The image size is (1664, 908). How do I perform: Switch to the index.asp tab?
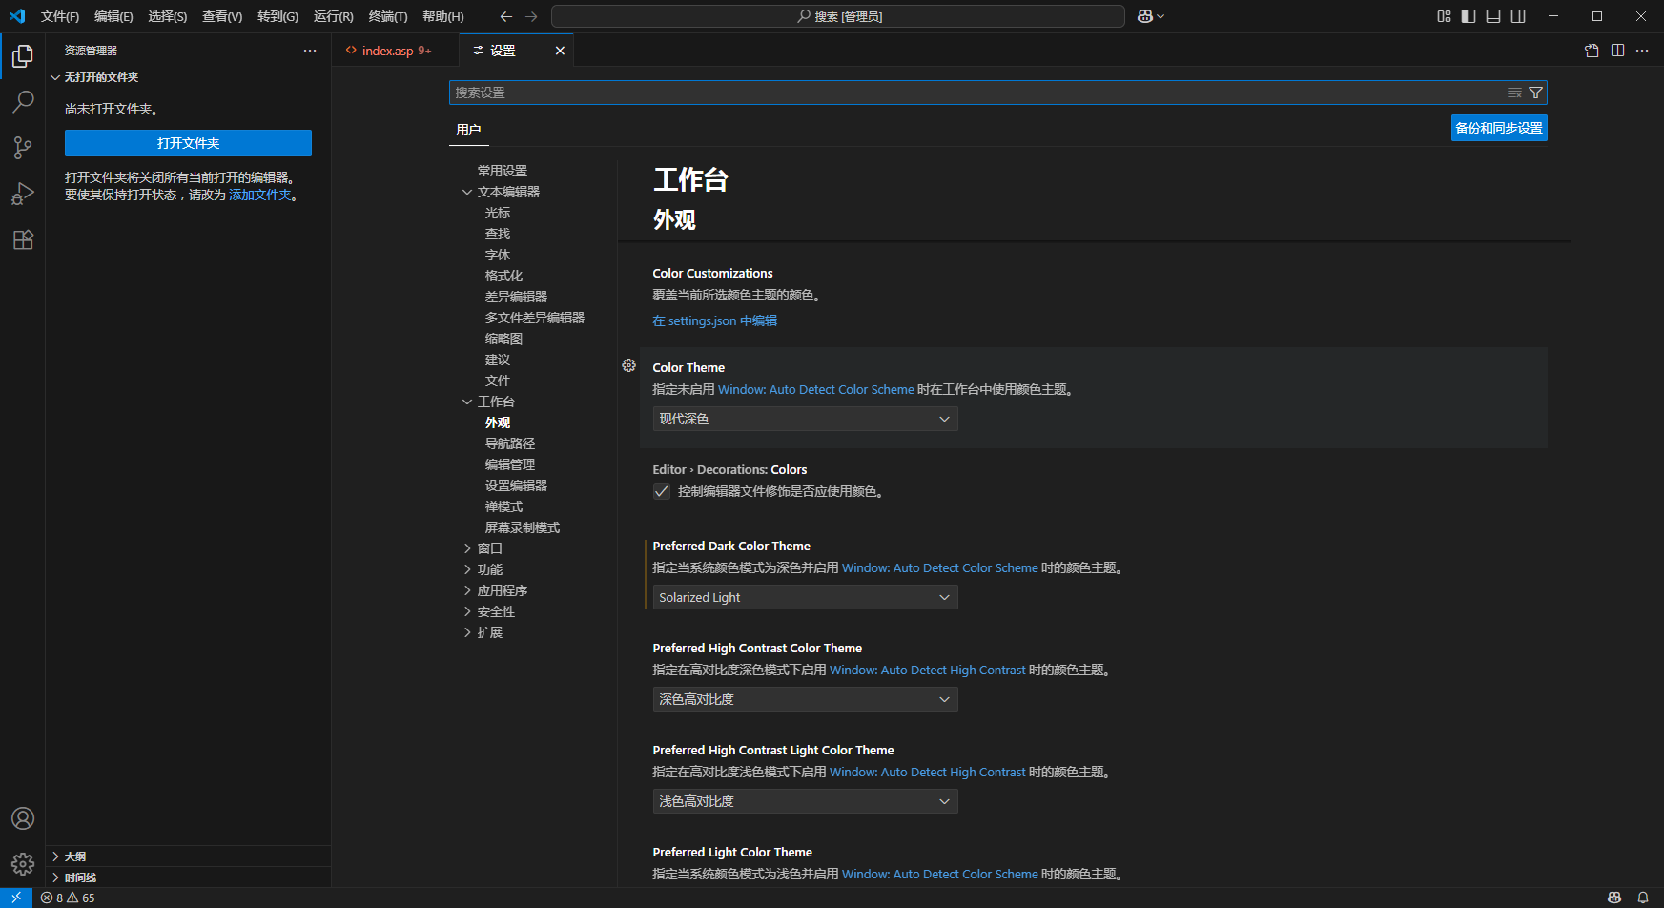(x=388, y=51)
